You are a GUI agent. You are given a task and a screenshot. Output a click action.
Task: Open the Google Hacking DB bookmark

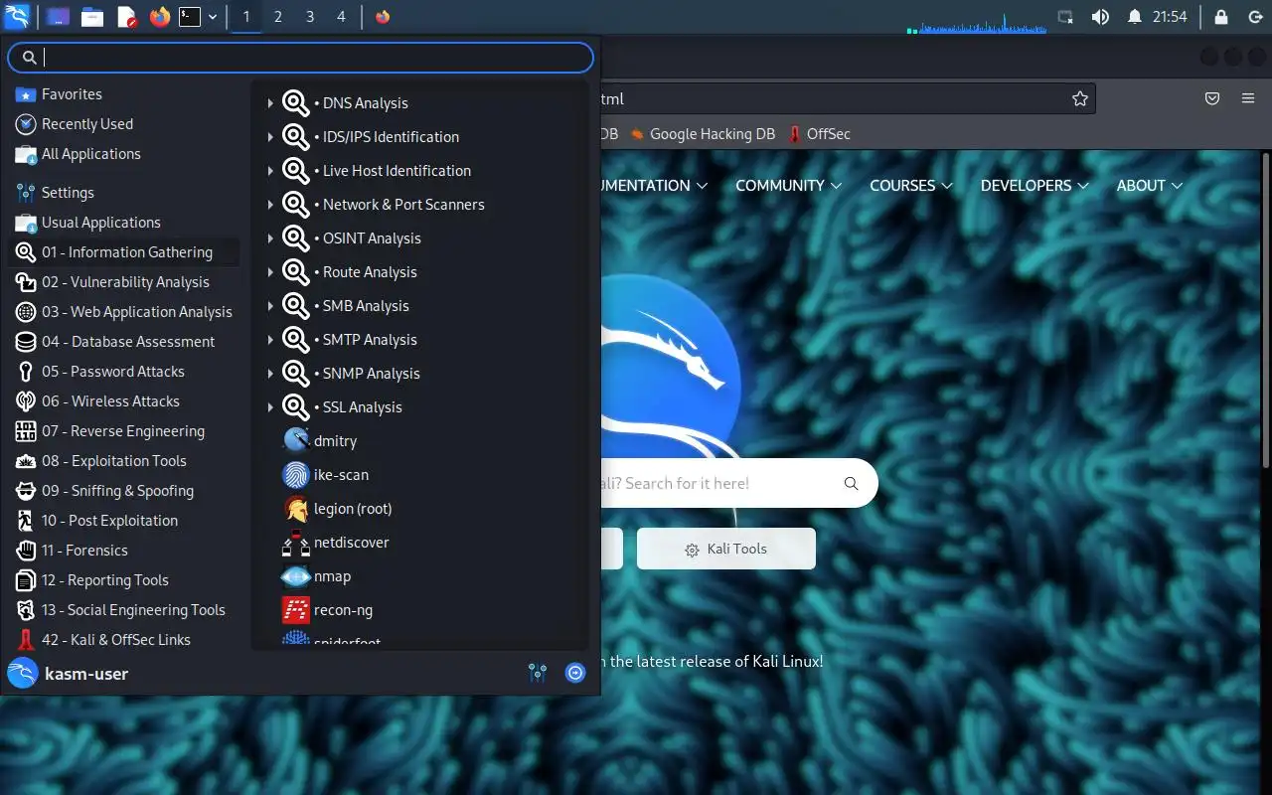tap(703, 134)
